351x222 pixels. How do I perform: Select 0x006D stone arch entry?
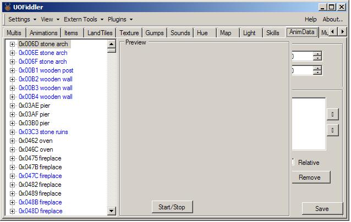[43, 44]
